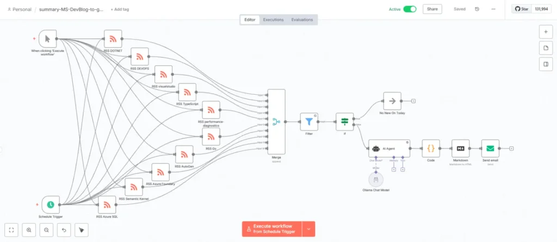Select the RSS visualstudio node

point(163,75)
